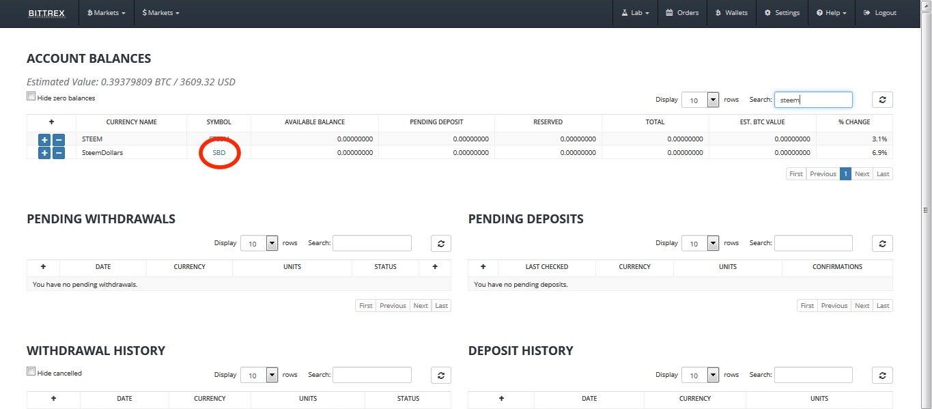Click the Logout link
Screen dimensions: 932x409
[x=880, y=13]
